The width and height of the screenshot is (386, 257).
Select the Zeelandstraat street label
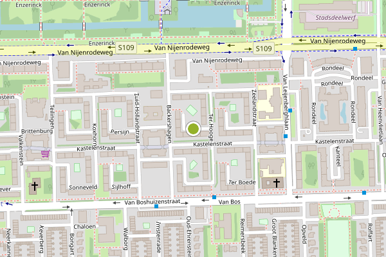tap(254, 108)
